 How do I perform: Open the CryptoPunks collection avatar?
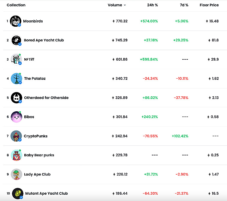16,136
